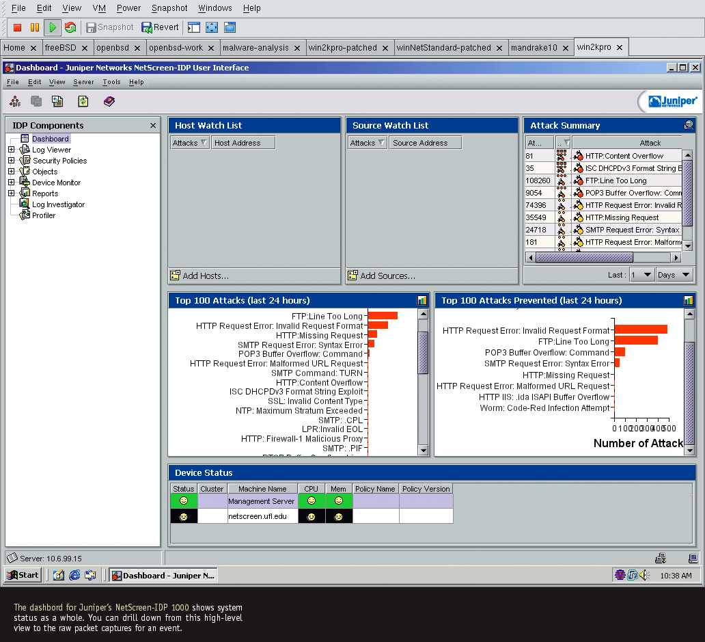The height and width of the screenshot is (642, 705).
Task: Open the Server menu in NetScreen-IDP
Action: [83, 82]
